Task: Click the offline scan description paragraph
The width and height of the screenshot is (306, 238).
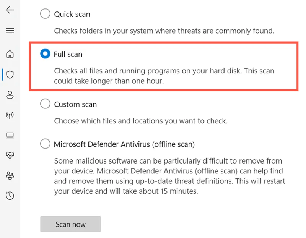Action: pyautogui.click(x=169, y=176)
